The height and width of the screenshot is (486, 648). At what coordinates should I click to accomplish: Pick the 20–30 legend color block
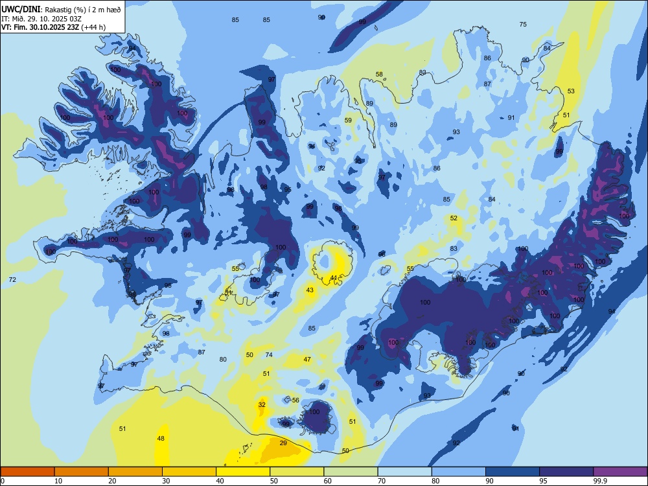[135, 472]
